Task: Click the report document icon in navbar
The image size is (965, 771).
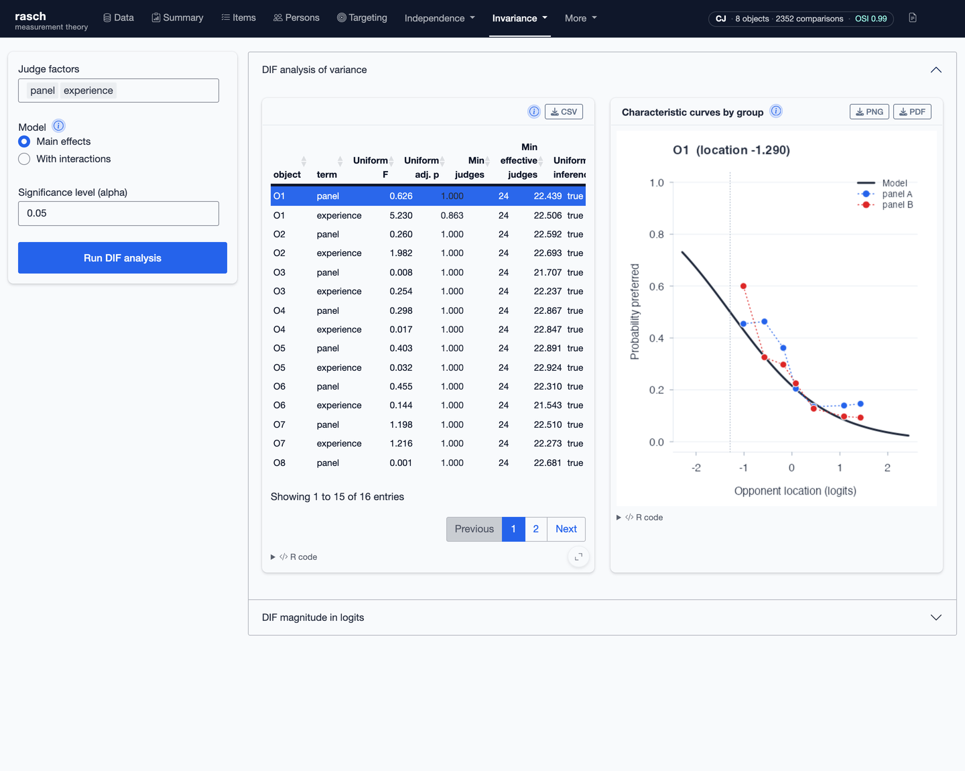Action: coord(913,18)
